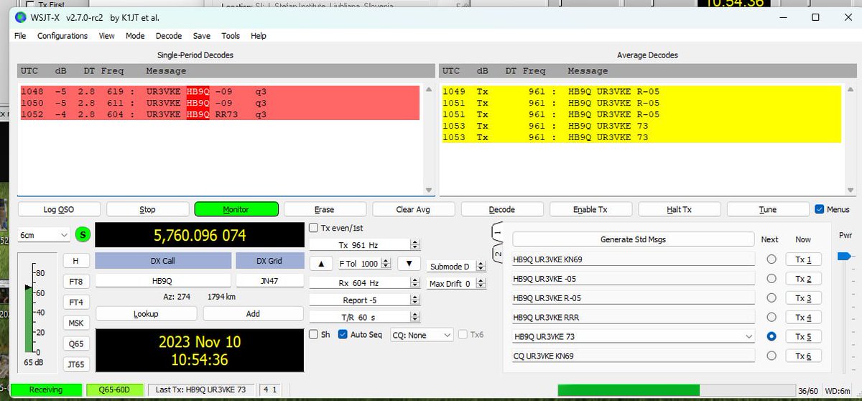Click the Pwr slider handle
Screen dimensions: 862x401
[845, 256]
